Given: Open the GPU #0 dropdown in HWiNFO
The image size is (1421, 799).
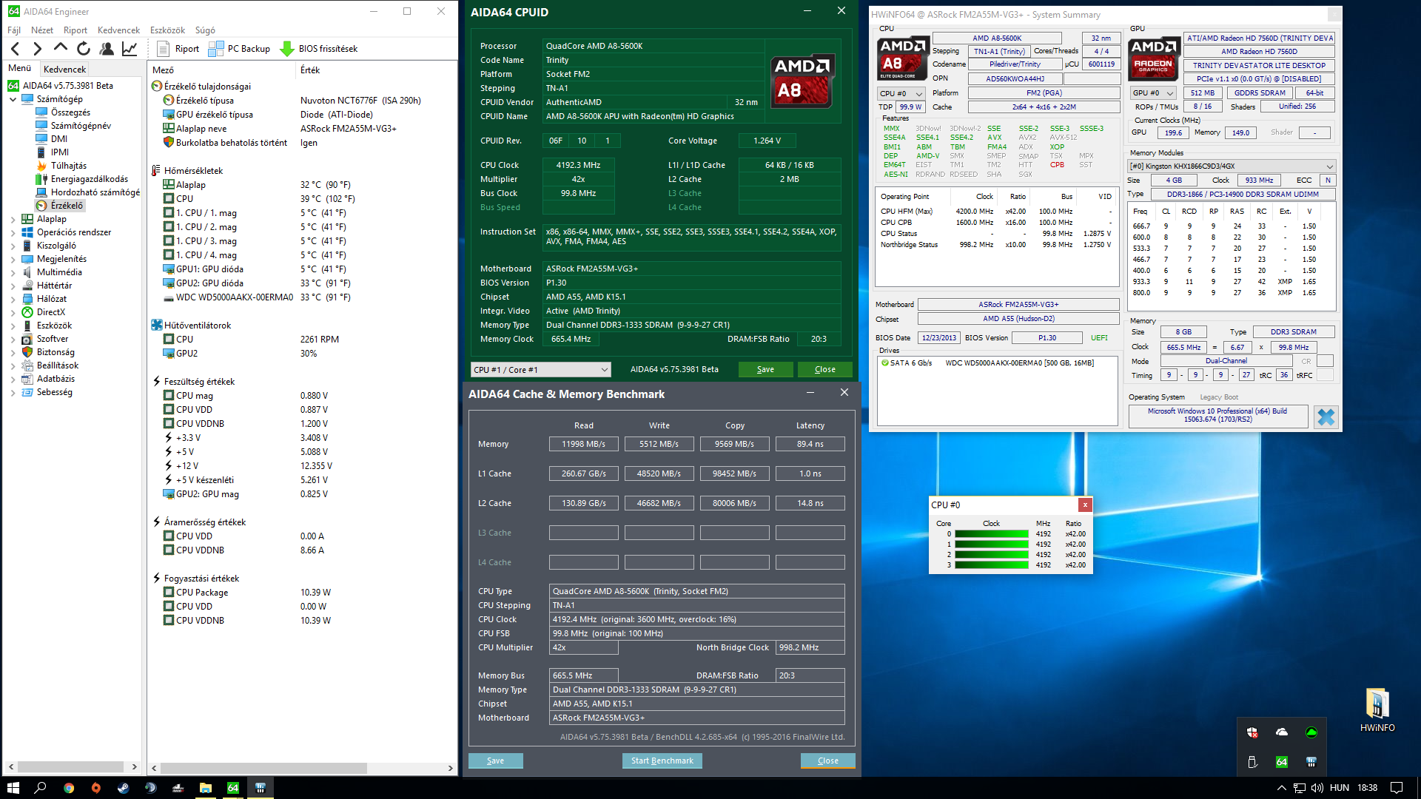Looking at the screenshot, I should 1154,93.
